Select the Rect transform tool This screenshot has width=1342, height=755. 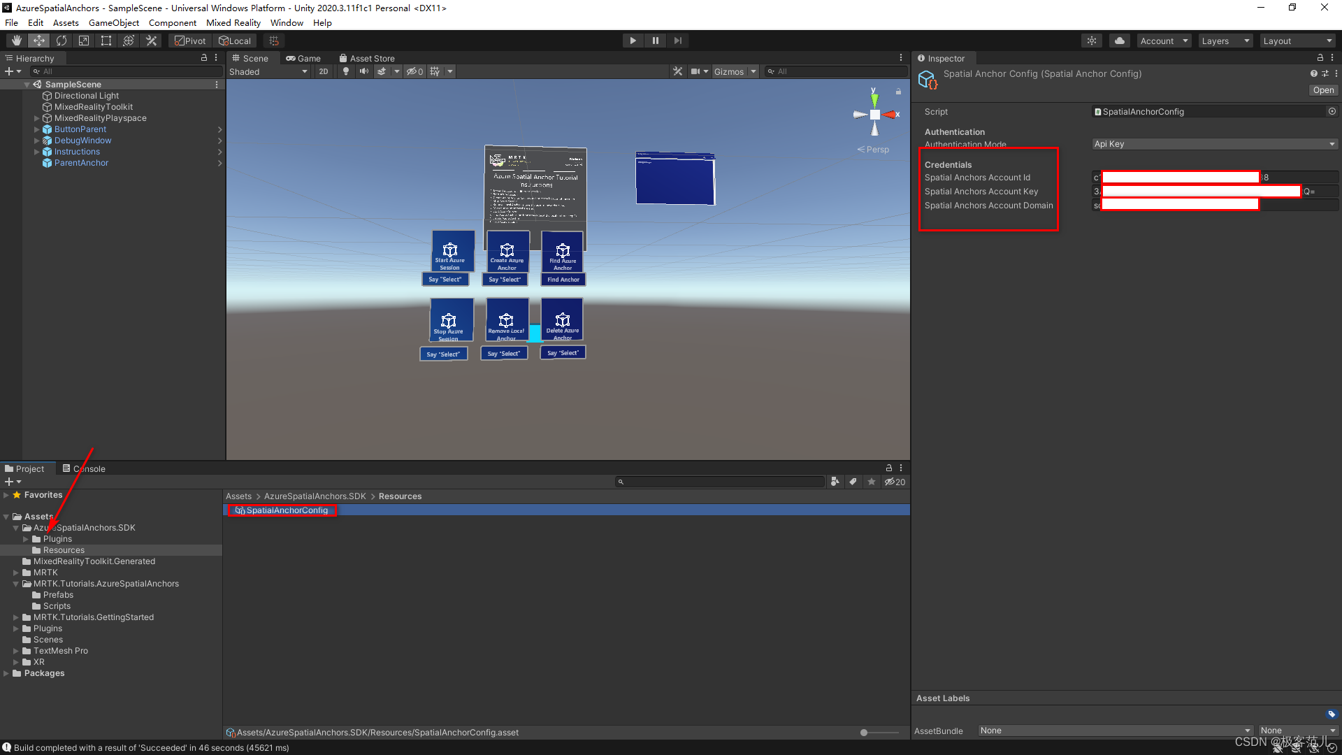point(106,41)
